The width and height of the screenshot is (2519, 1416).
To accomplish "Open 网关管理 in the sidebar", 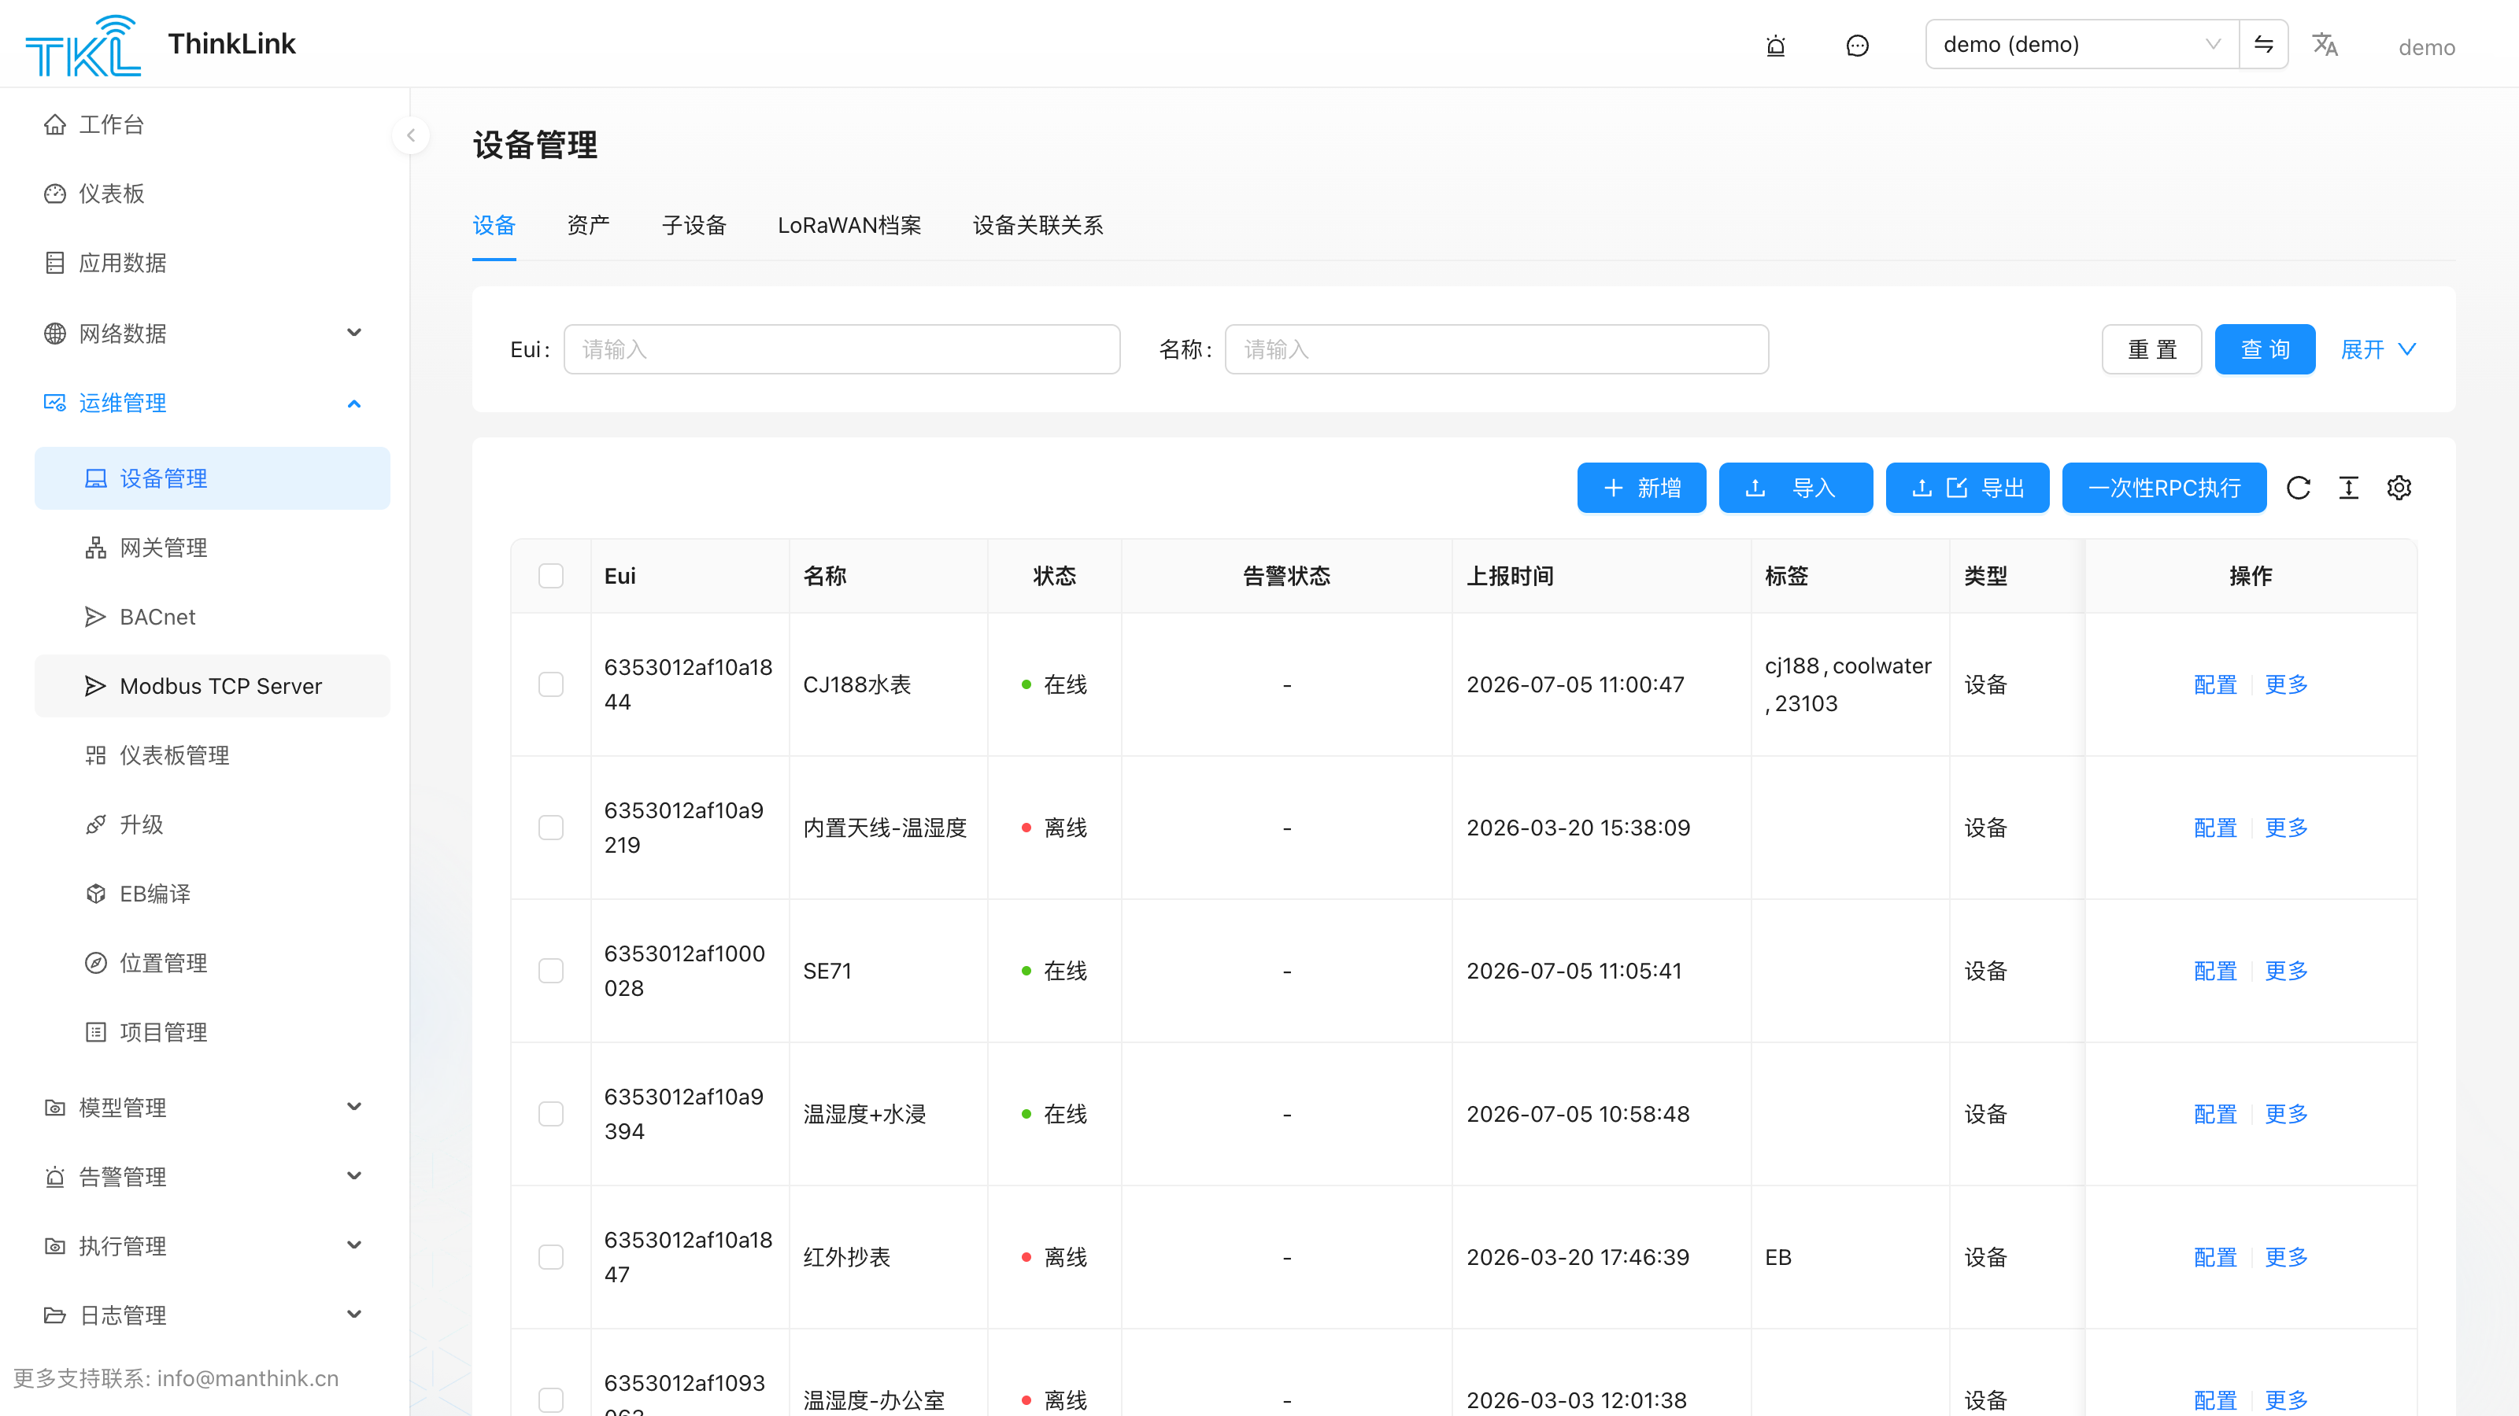I will click(x=213, y=548).
